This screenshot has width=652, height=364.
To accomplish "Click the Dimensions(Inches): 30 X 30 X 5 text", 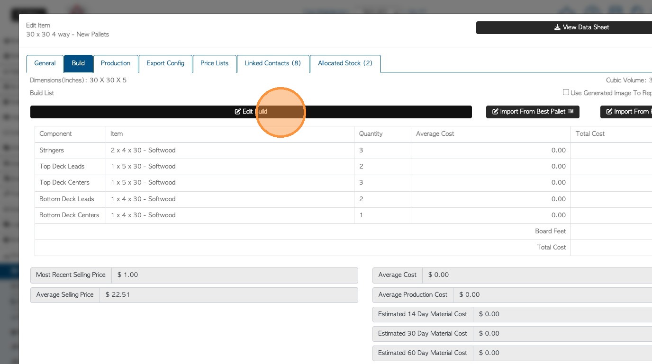I will [78, 80].
